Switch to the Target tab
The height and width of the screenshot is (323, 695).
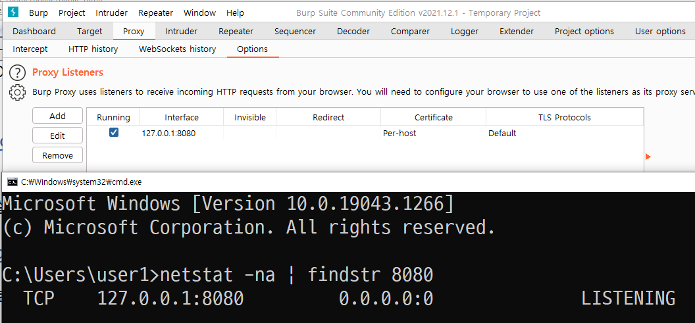90,32
